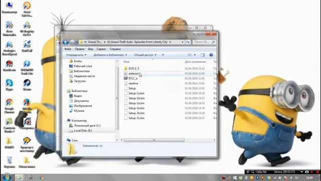Sort by Дата изменения column header
Image resolution: width=321 pixels, height=181 pixels.
point(195,61)
